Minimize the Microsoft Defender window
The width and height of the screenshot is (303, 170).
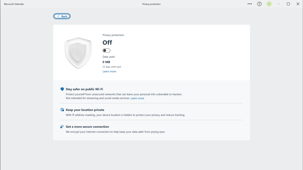click(x=279, y=4)
